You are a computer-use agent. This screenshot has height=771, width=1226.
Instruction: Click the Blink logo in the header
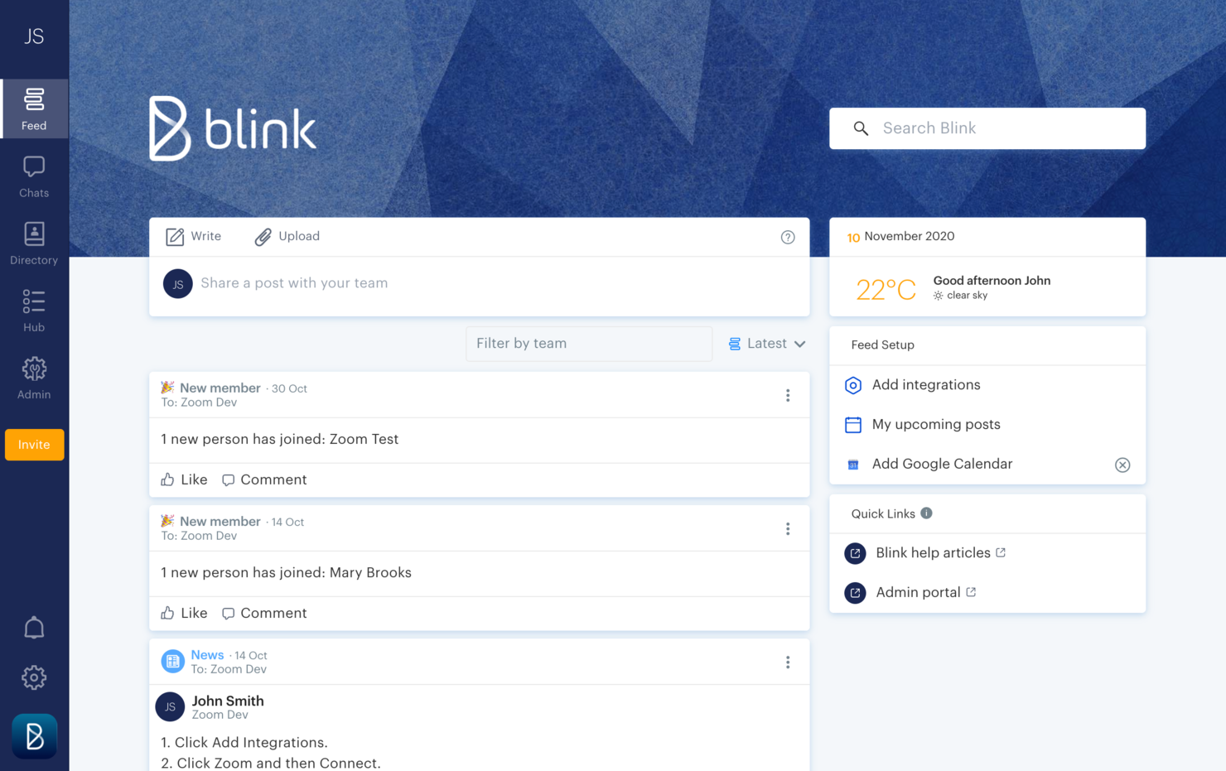pos(233,128)
